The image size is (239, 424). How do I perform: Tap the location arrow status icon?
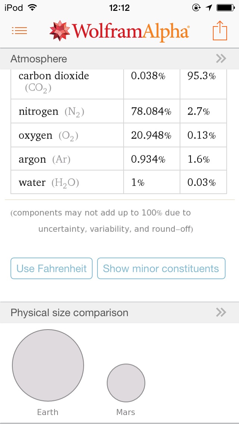(209, 7)
